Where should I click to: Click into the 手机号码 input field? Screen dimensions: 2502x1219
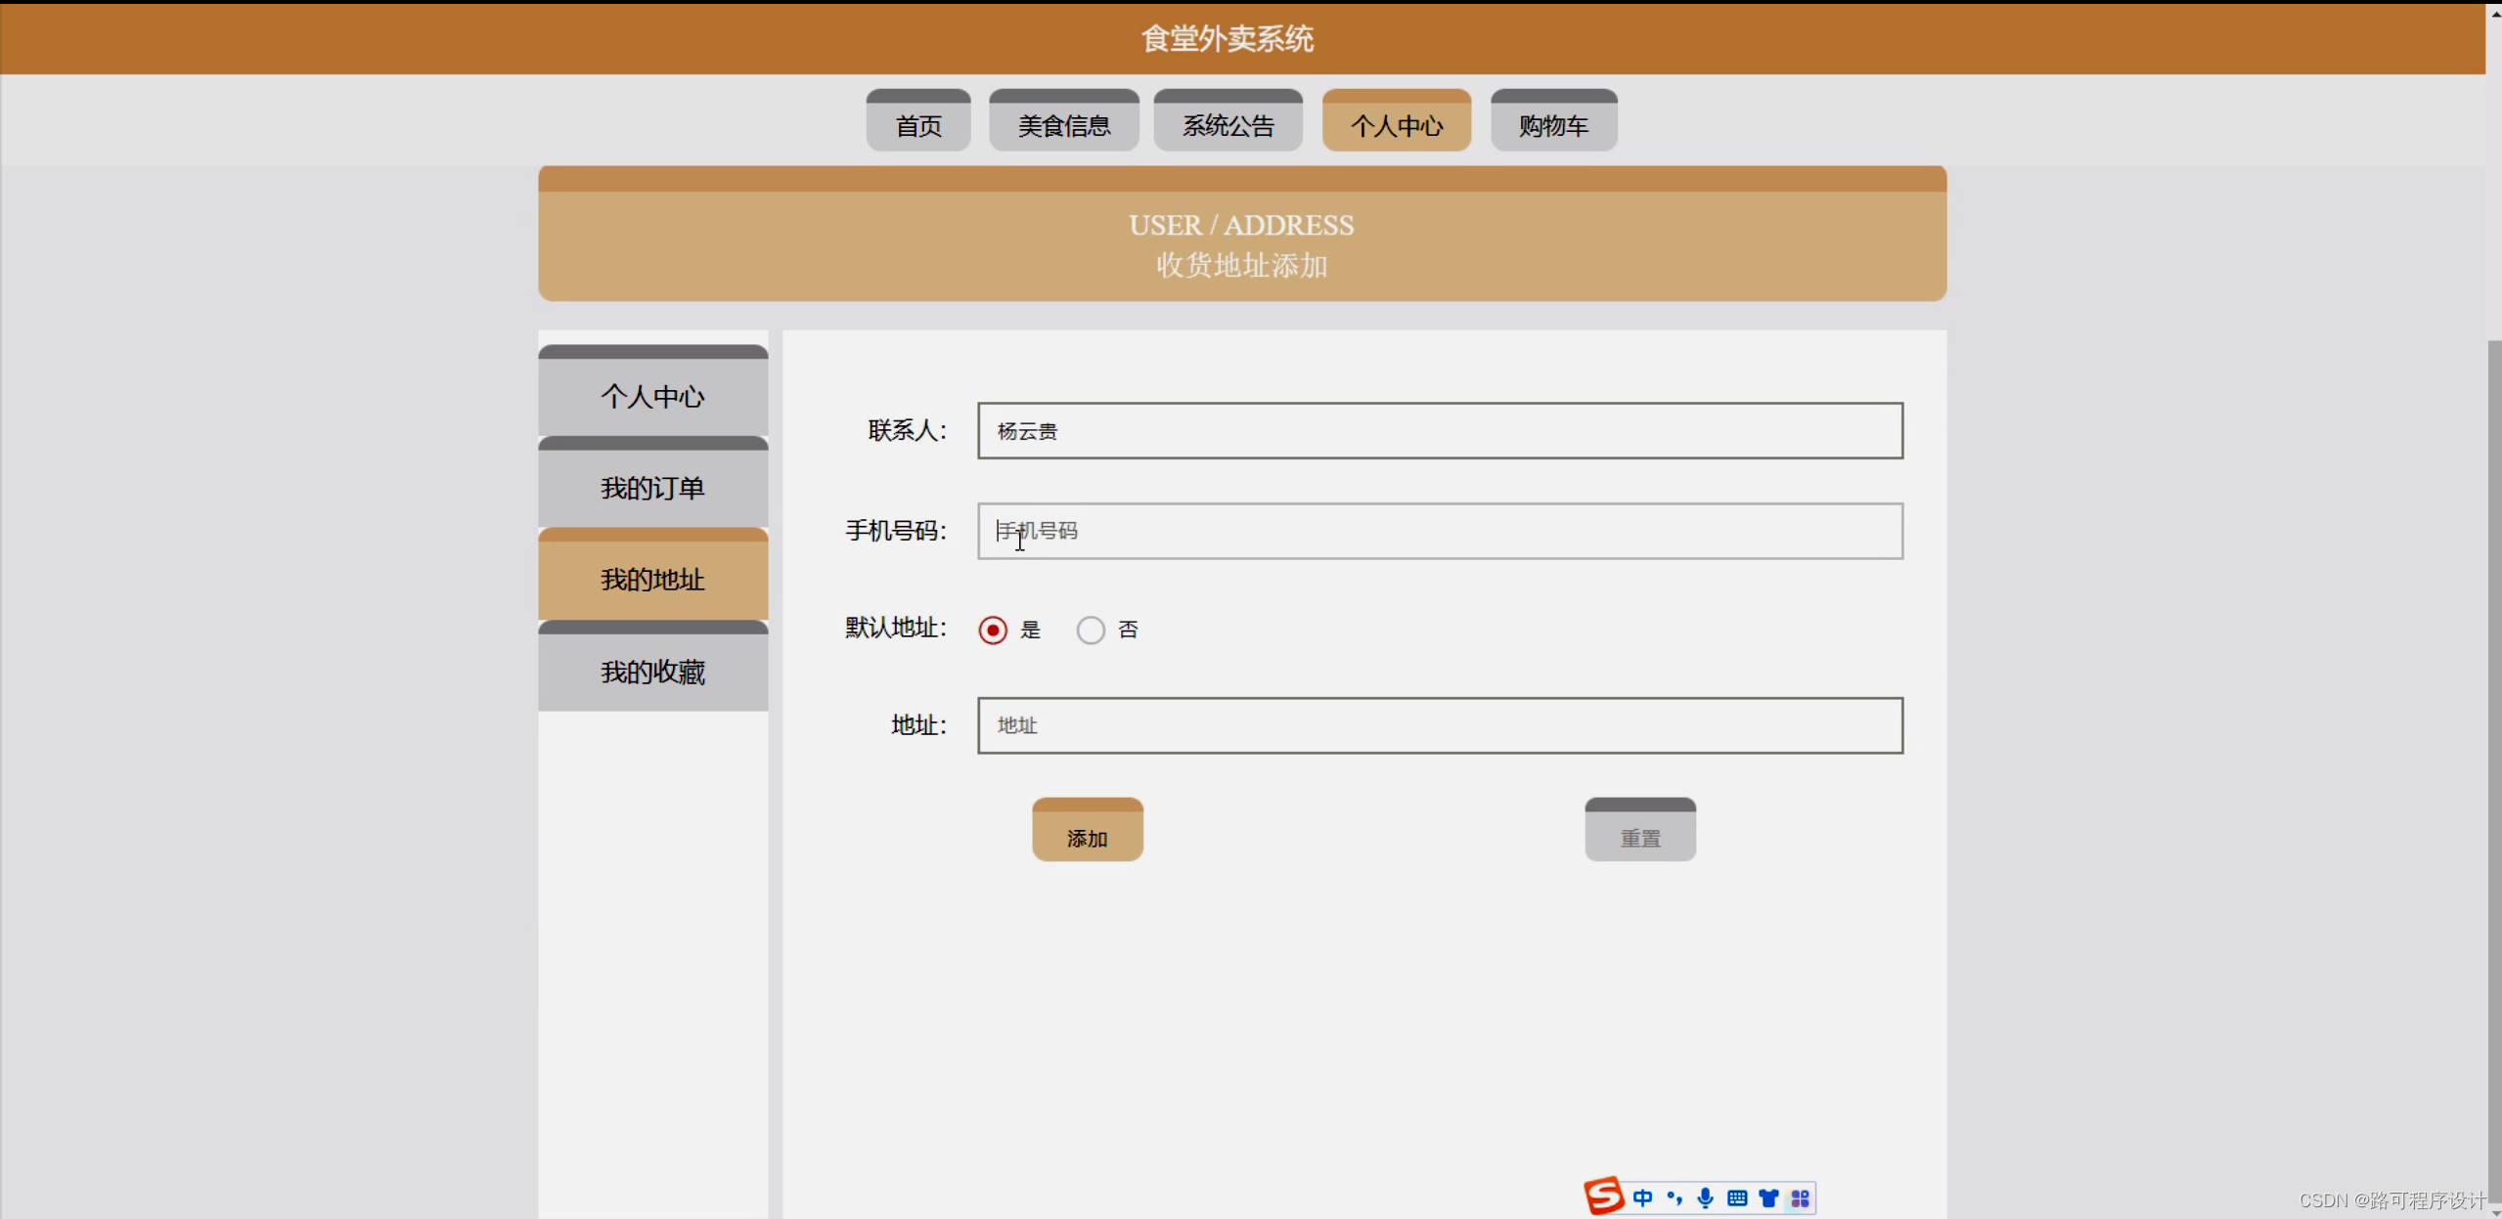pos(1439,531)
